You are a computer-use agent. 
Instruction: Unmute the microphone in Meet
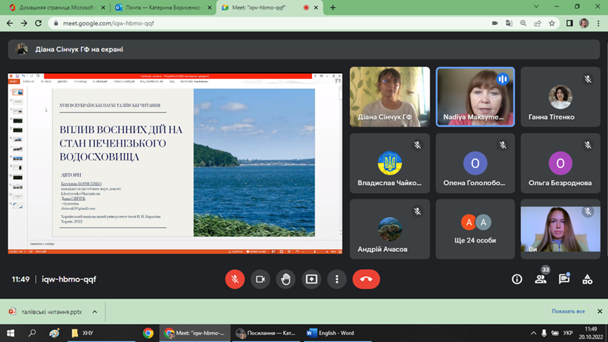tap(235, 279)
